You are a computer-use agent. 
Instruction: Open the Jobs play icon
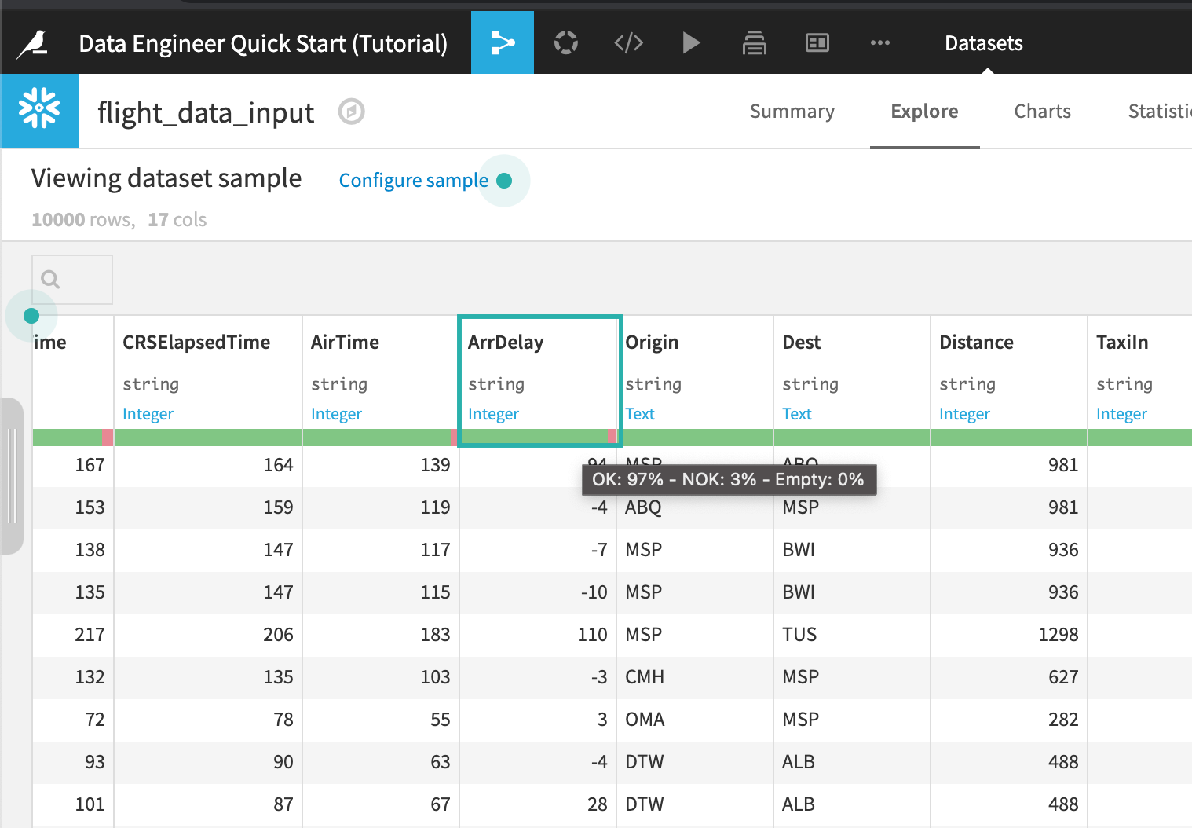click(691, 42)
